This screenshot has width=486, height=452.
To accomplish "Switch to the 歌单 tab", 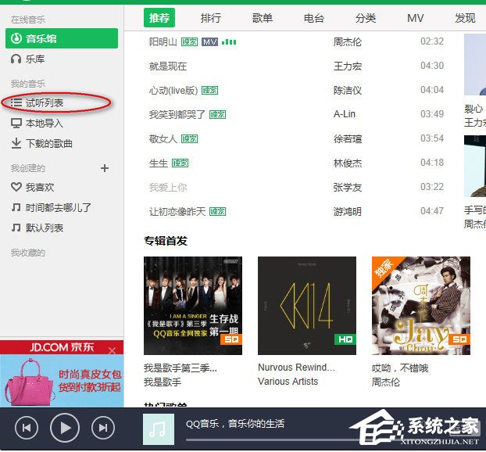I will click(263, 18).
